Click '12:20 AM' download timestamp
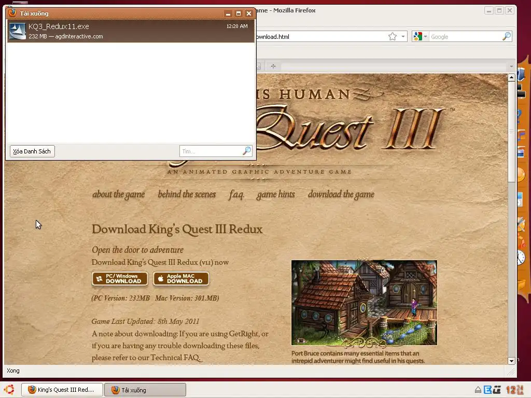 [x=237, y=26]
